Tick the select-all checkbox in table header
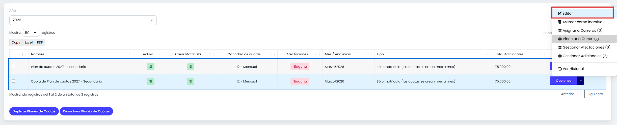This screenshot has height=125, width=617. tap(14, 54)
